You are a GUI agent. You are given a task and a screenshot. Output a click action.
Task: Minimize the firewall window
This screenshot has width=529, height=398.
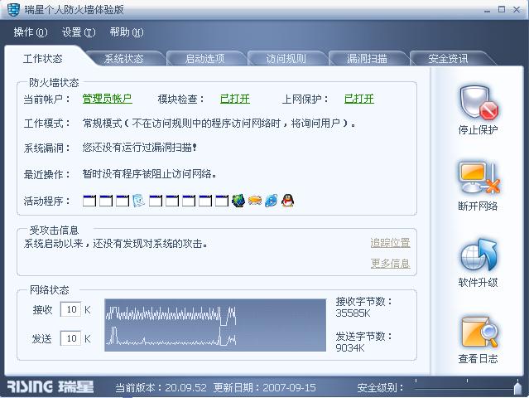[487, 10]
